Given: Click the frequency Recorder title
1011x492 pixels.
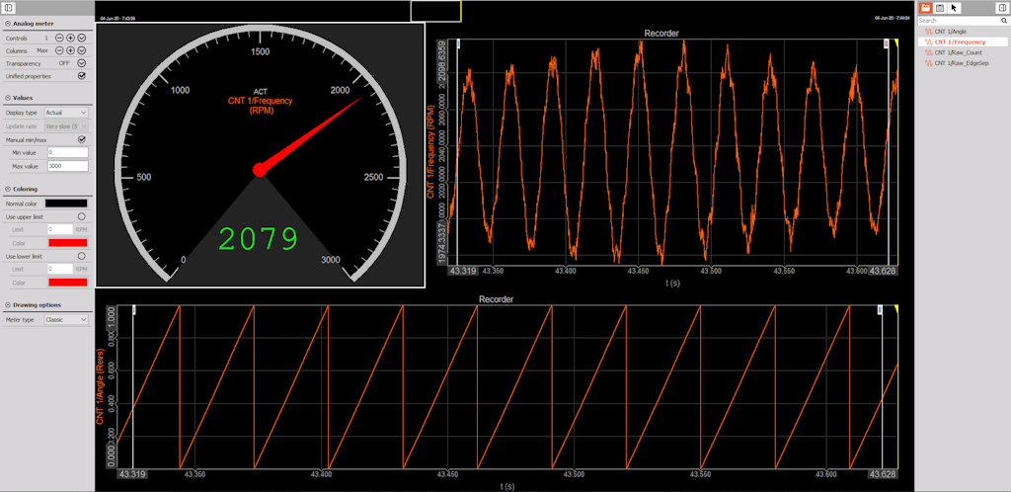Looking at the screenshot, I should 661,33.
